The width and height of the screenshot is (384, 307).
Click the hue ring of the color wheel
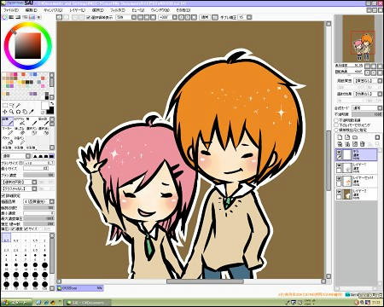(28, 26)
